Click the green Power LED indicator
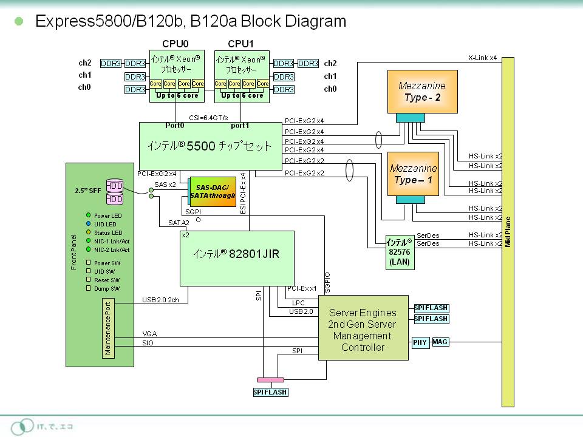This screenshot has width=583, height=437. (89, 215)
